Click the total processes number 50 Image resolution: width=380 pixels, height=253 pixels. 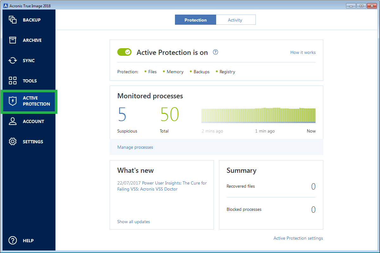[170, 114]
